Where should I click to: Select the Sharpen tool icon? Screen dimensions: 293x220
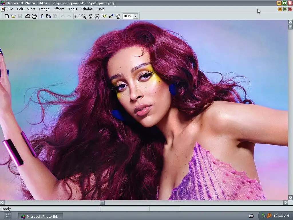click(x=97, y=16)
